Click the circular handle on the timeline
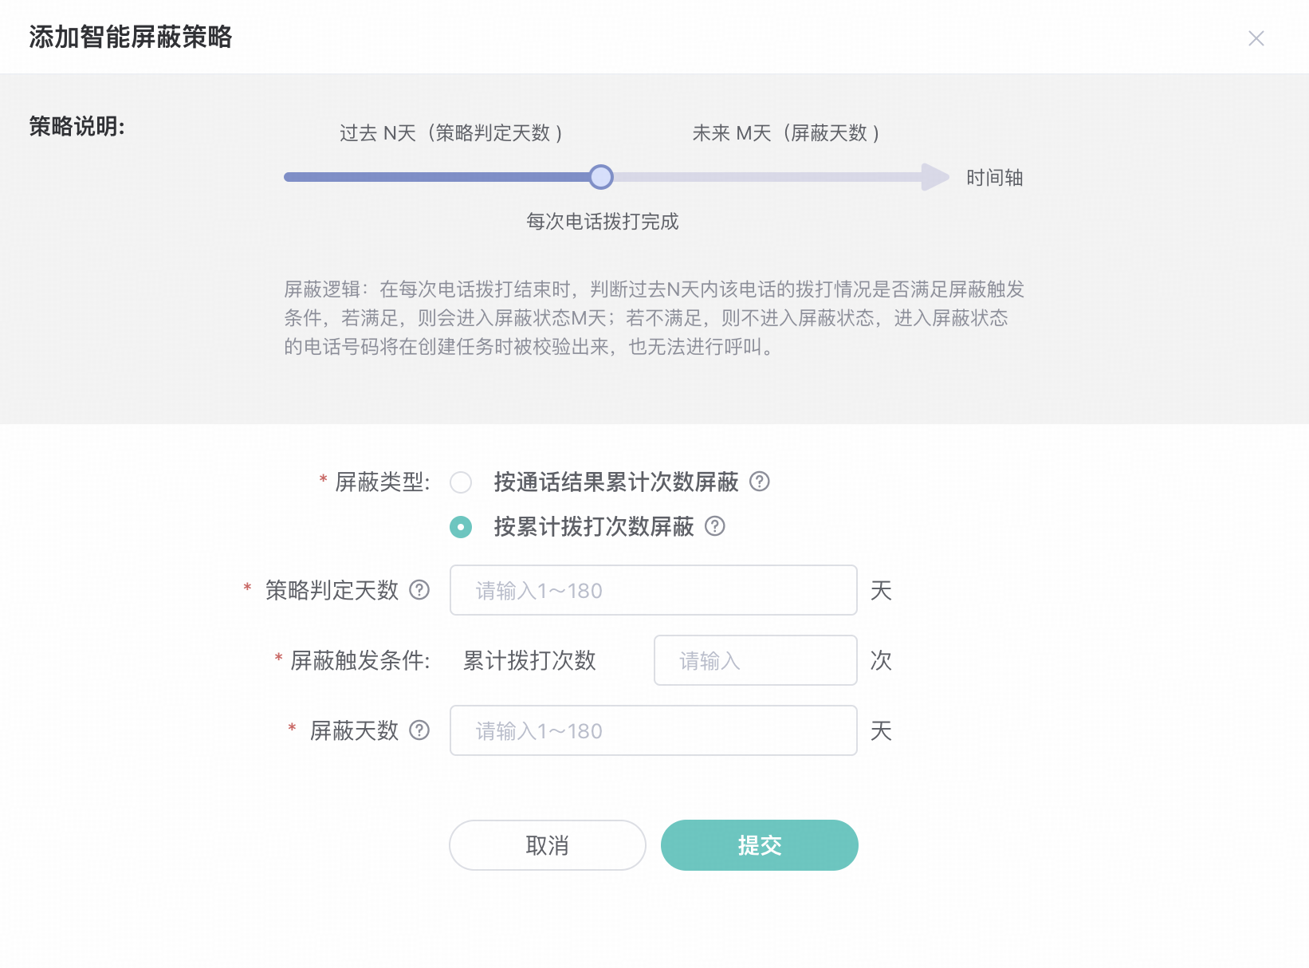The height and width of the screenshot is (968, 1309). click(x=601, y=177)
